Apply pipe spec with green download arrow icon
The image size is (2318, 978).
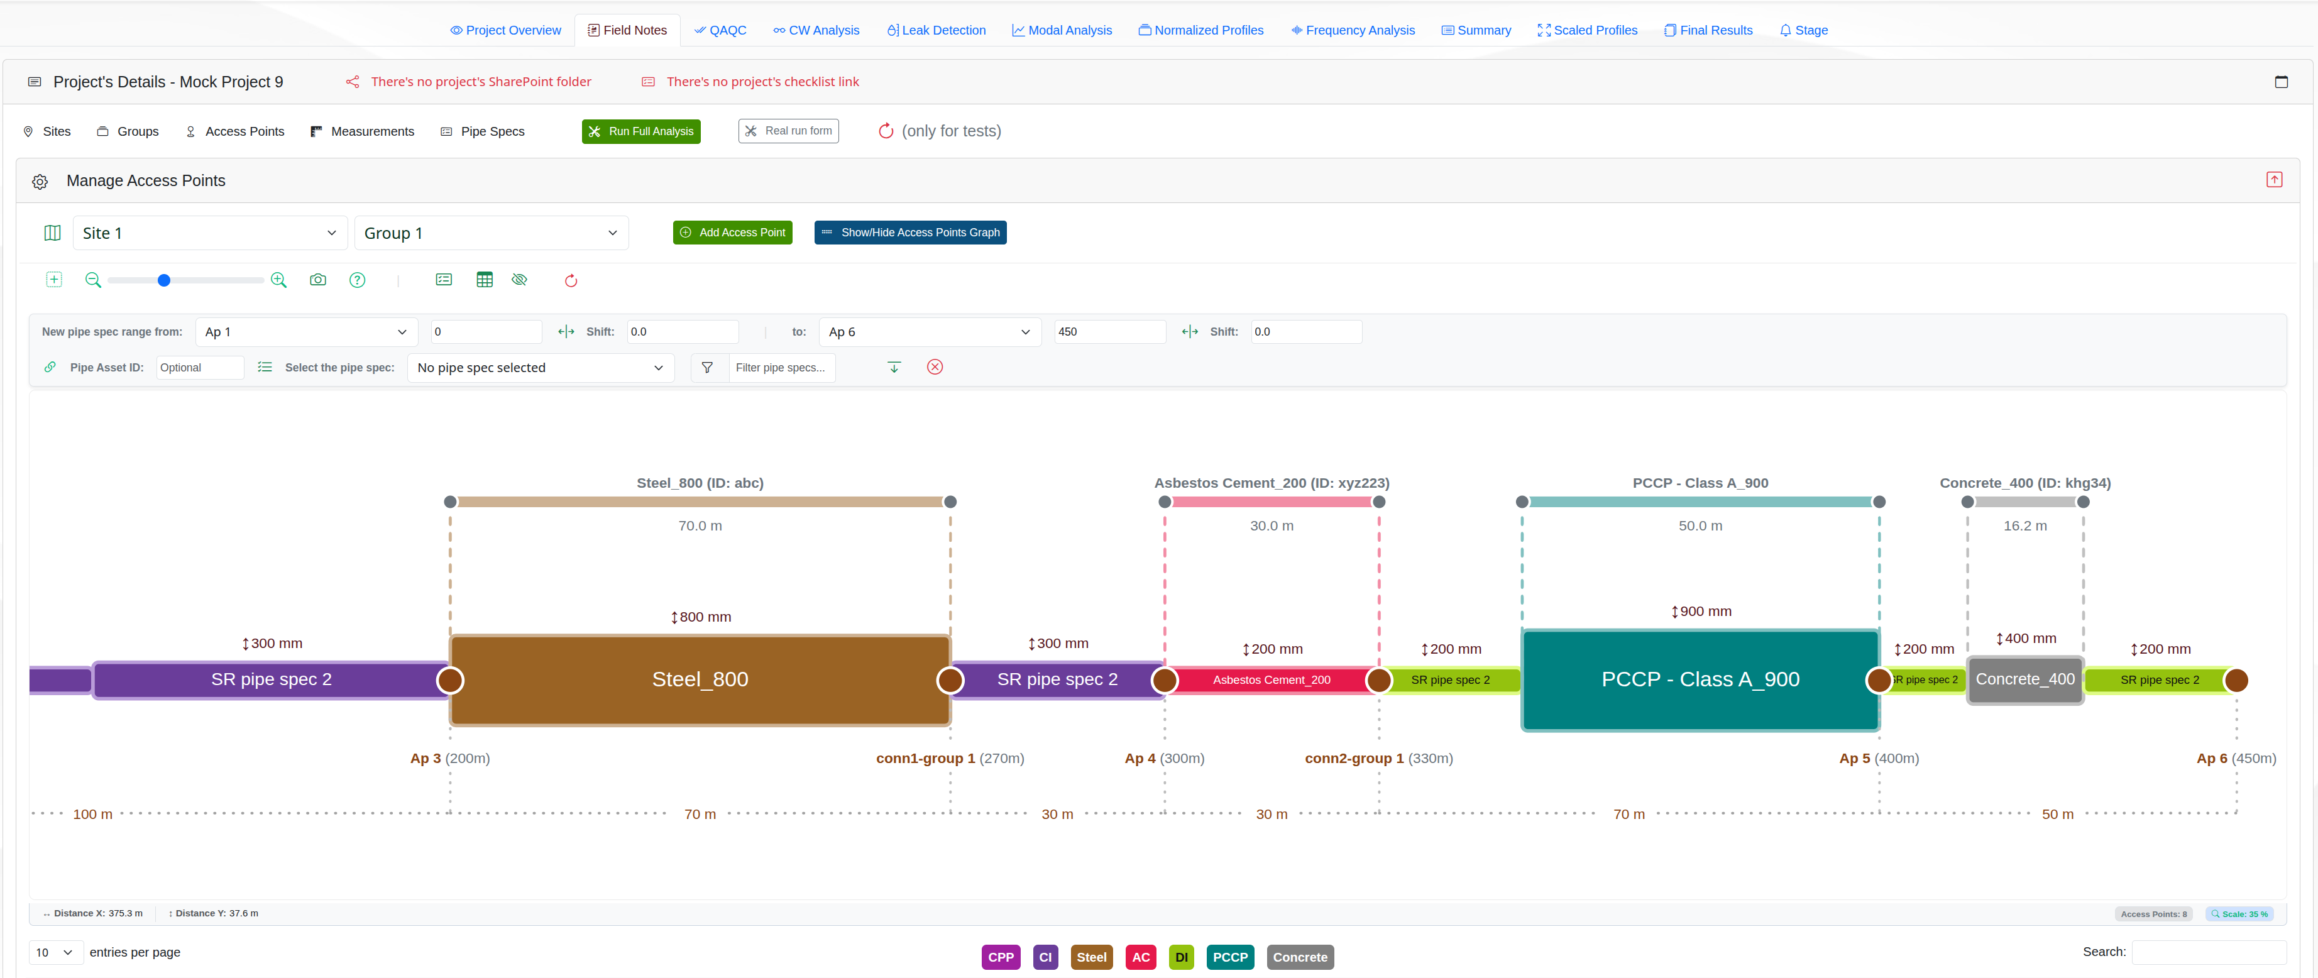coord(894,367)
